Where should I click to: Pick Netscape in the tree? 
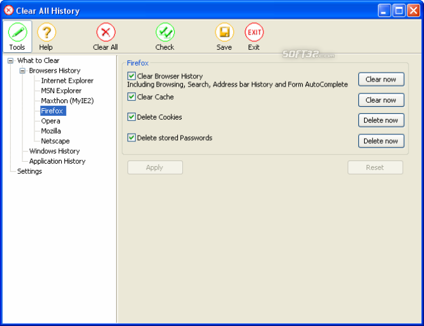tap(55, 141)
